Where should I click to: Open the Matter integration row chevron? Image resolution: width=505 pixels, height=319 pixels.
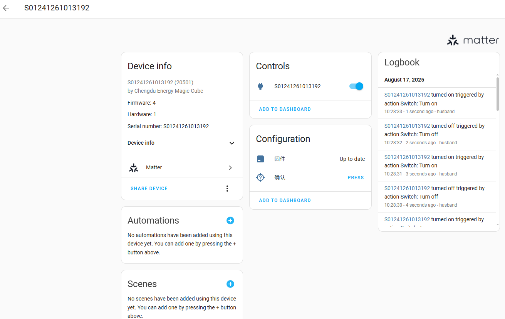230,168
